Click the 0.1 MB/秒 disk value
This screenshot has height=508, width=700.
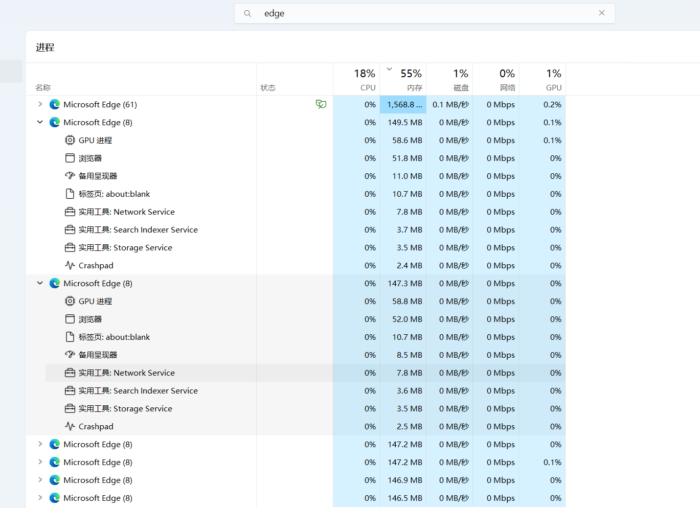point(450,104)
